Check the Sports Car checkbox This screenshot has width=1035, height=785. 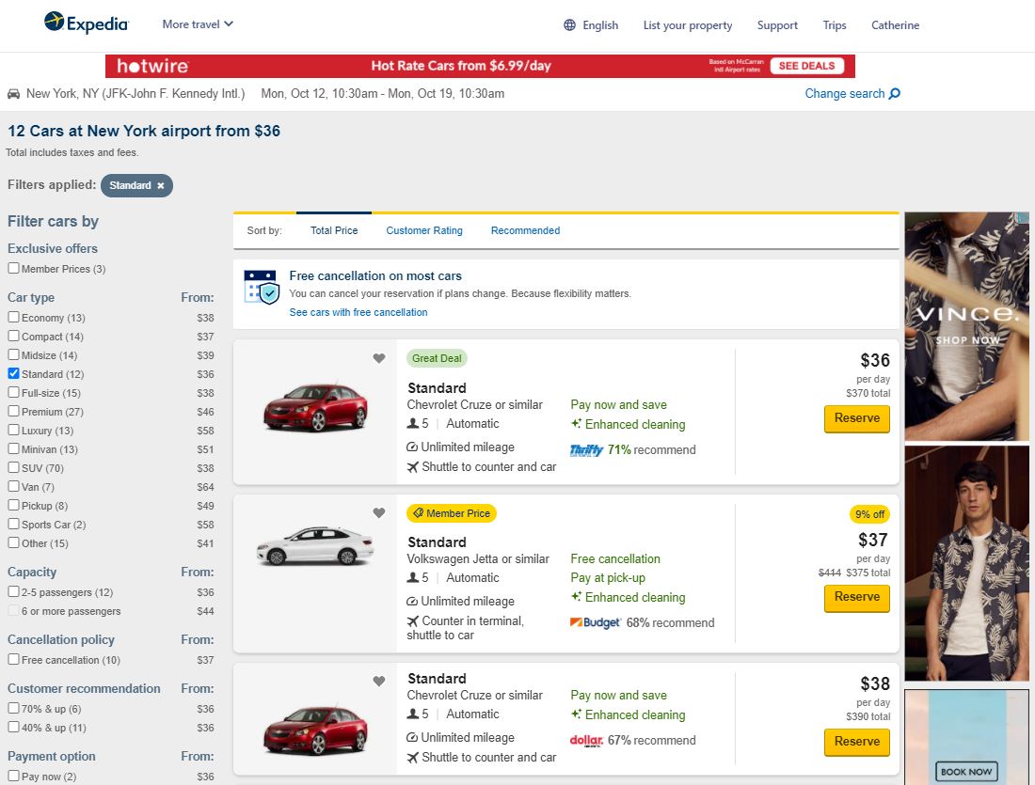13,524
